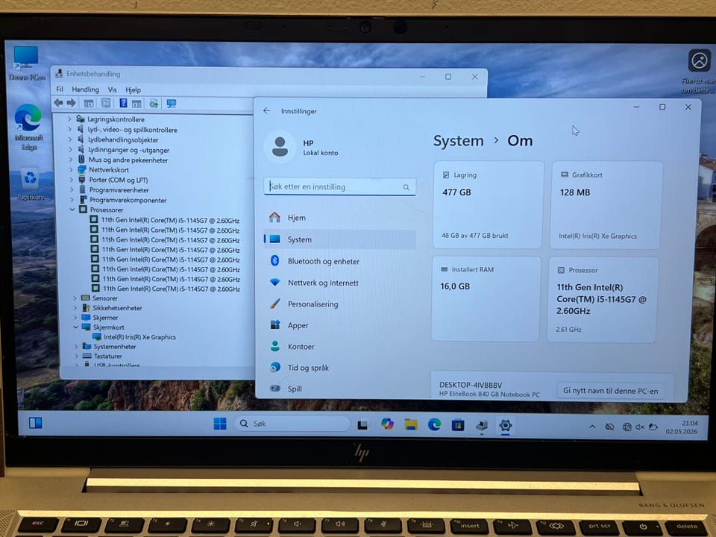The width and height of the screenshot is (716, 537).
Task: Select Lydinnganger og -utganger row
Action: (x=128, y=150)
